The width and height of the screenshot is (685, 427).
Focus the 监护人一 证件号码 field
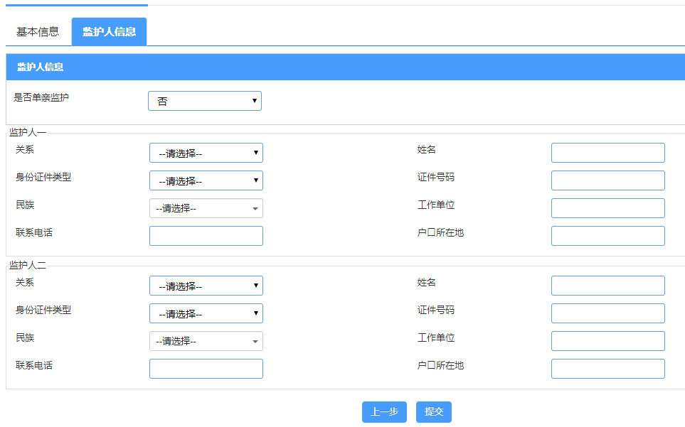point(608,180)
